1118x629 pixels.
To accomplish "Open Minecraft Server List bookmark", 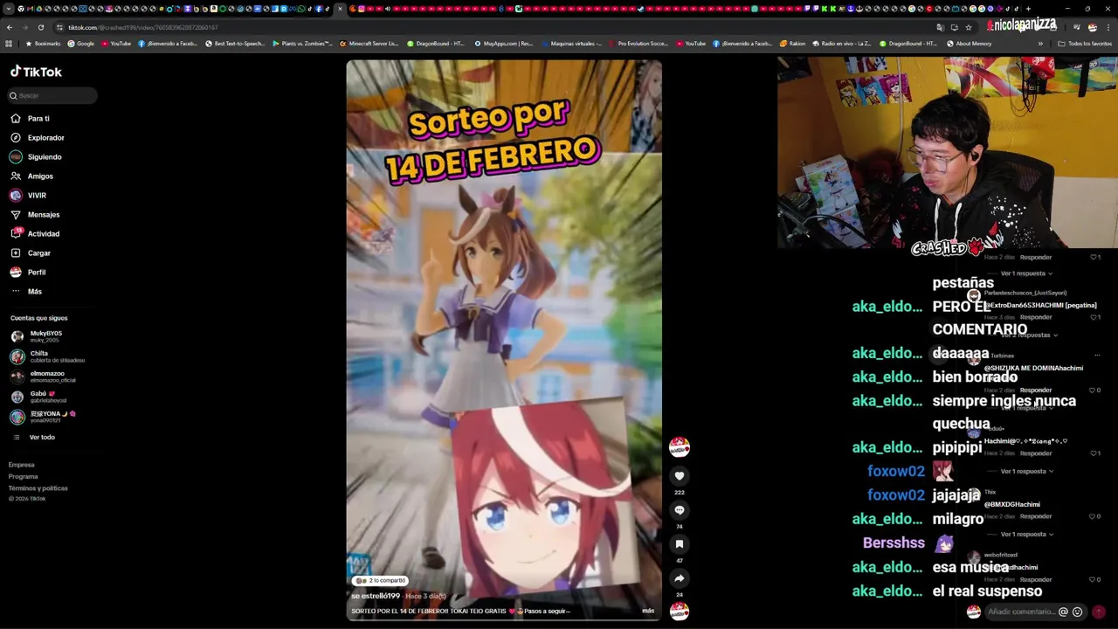I will pyautogui.click(x=369, y=44).
